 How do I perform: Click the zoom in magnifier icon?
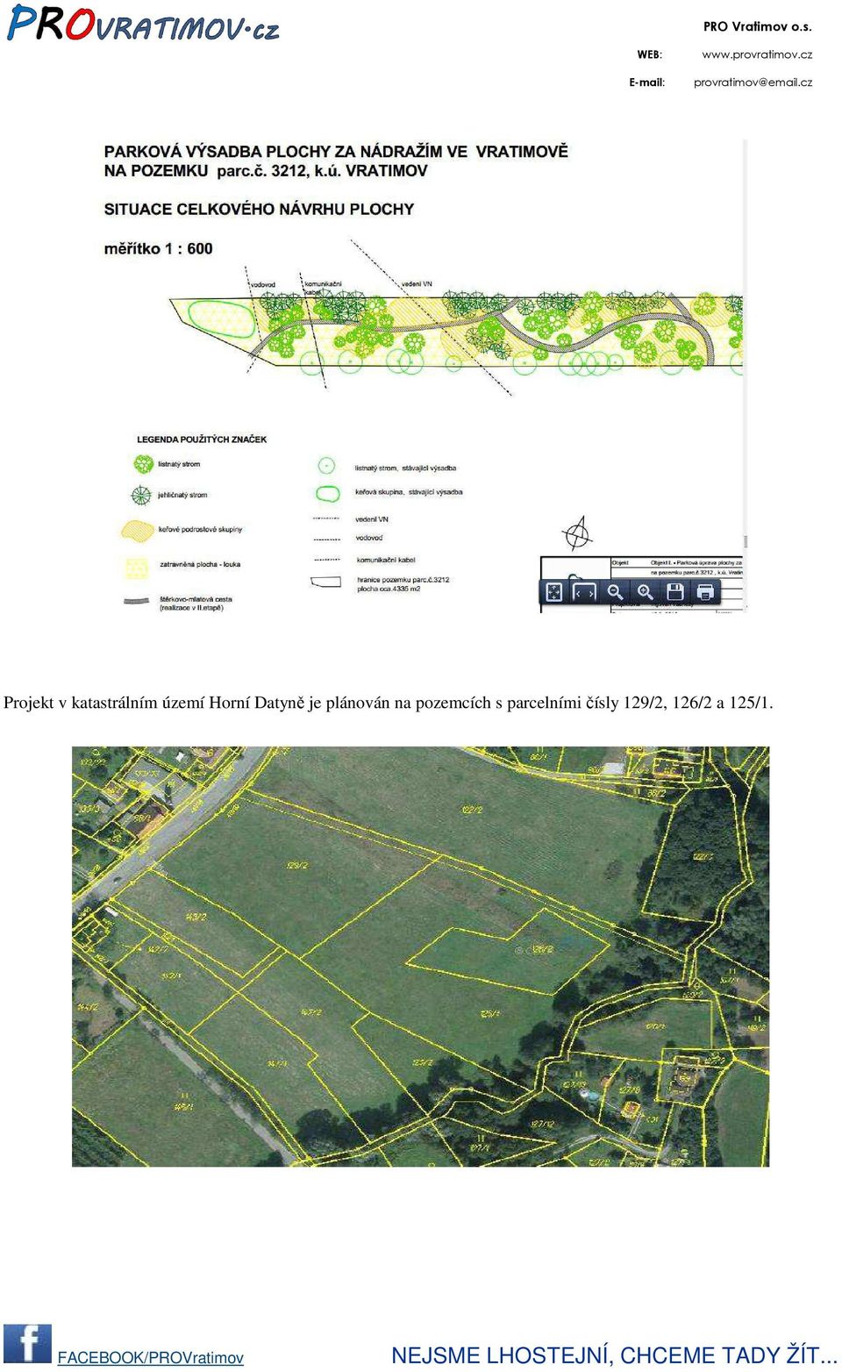(646, 592)
